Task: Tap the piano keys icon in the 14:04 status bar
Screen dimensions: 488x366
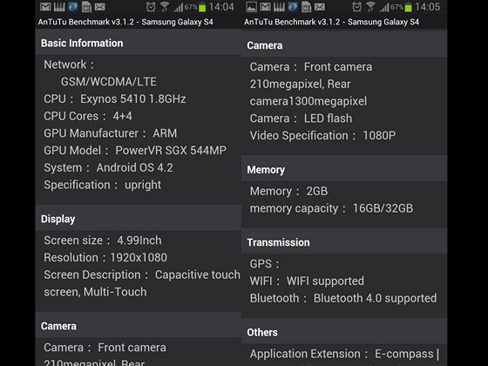Action: [x=59, y=7]
